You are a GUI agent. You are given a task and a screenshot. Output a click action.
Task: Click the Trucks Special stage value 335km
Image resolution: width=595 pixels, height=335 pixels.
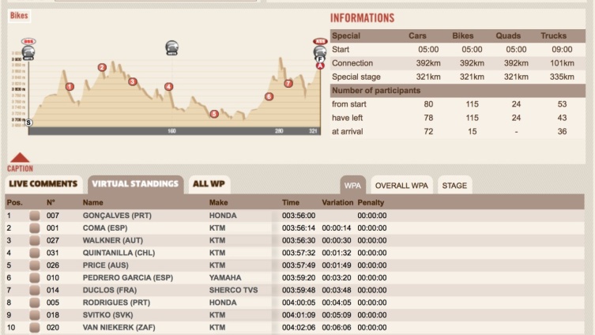[x=562, y=77]
